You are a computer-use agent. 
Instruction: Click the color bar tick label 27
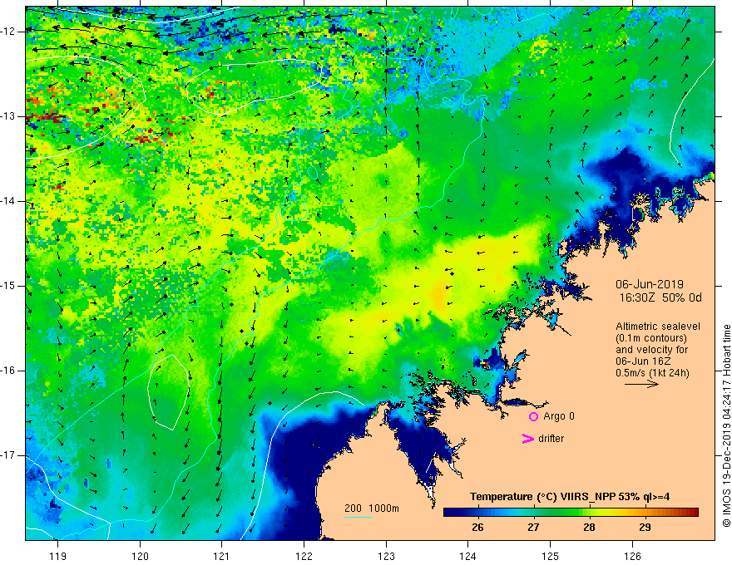pos(533,528)
